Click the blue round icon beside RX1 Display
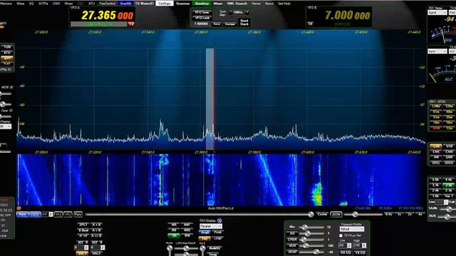Image resolution: width=456 pixels, height=256 pixels. [219, 221]
